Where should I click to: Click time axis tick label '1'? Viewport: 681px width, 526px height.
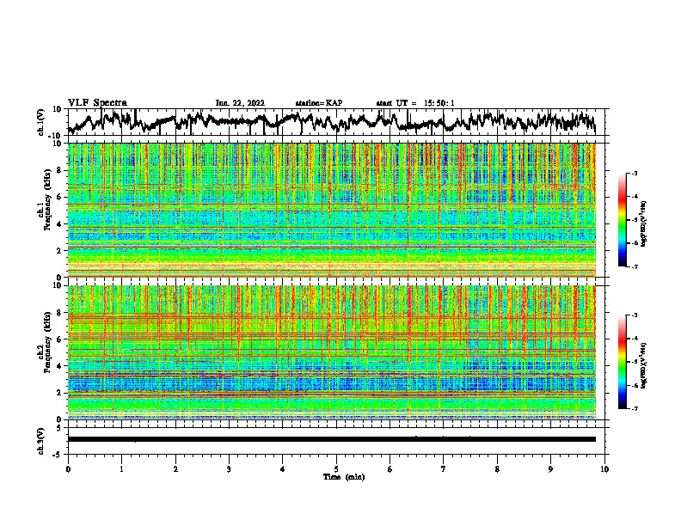click(121, 469)
